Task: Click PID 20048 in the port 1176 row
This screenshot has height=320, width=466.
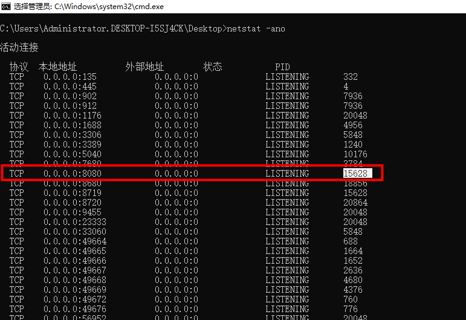Action: 355,116
